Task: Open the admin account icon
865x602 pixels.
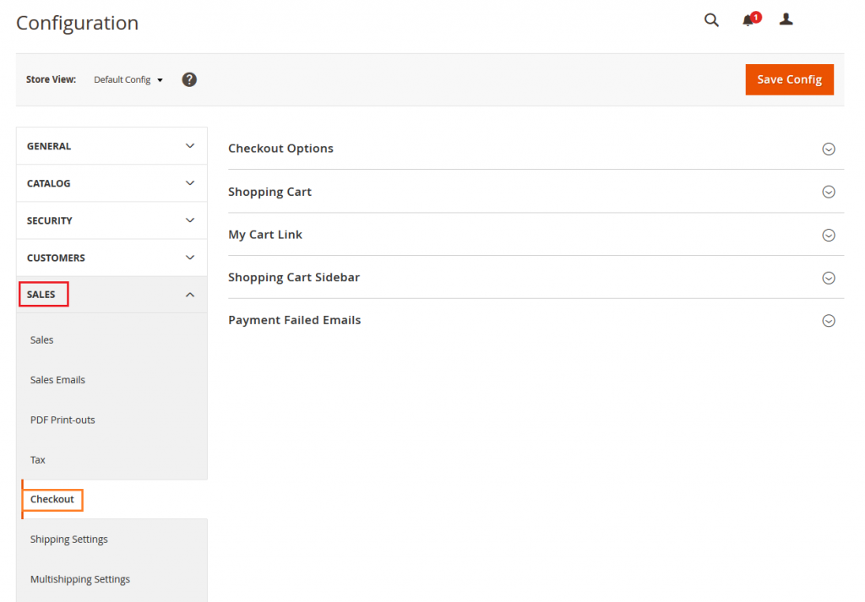Action: (786, 19)
